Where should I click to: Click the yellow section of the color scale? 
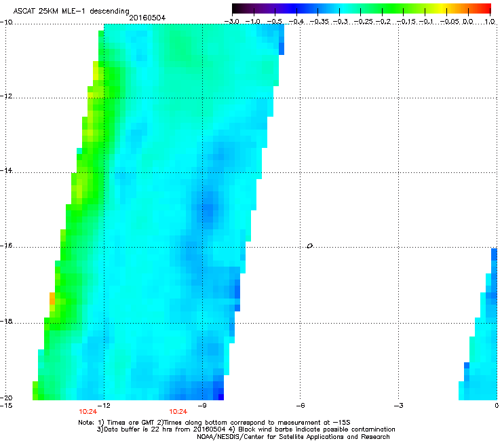[x=441, y=9]
